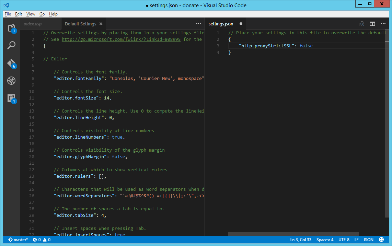Click the master branch indicator
The image size is (392, 246).
tap(18, 240)
